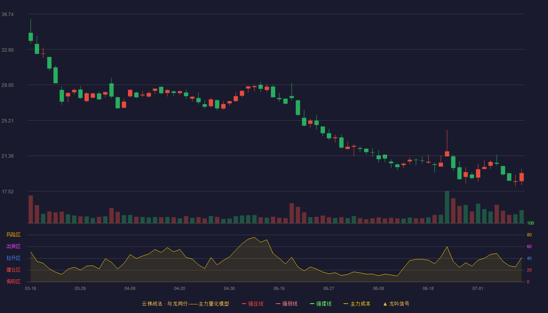The height and width of the screenshot is (313, 548).
Task: Select the red candle with the long upper wick
Action: tap(447, 153)
